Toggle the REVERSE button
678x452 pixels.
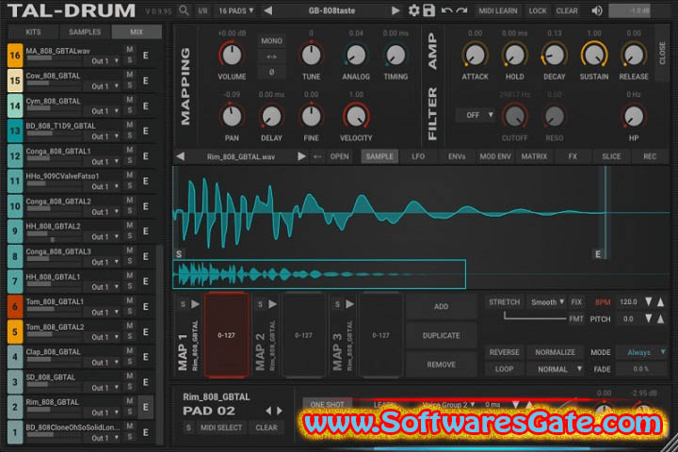[x=504, y=352]
